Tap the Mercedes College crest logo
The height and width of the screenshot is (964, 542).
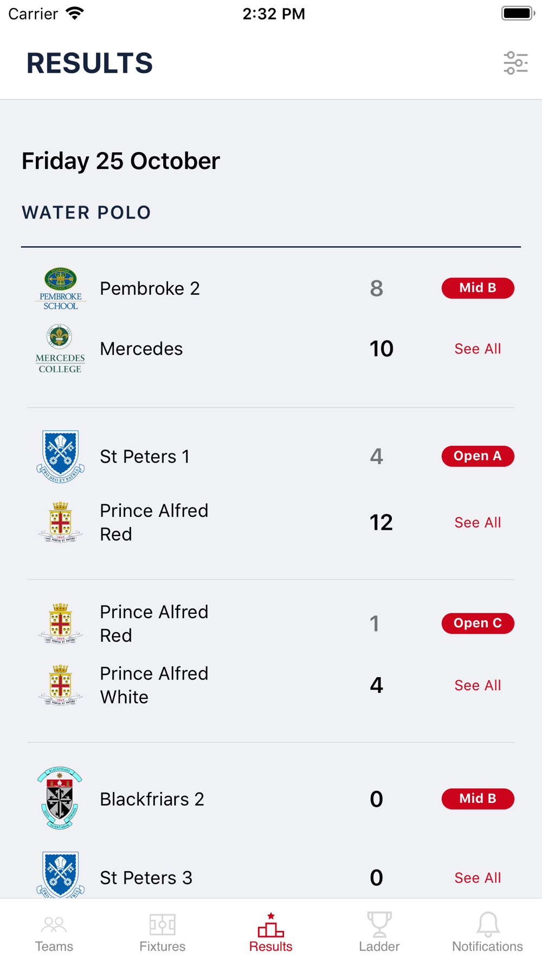point(60,349)
